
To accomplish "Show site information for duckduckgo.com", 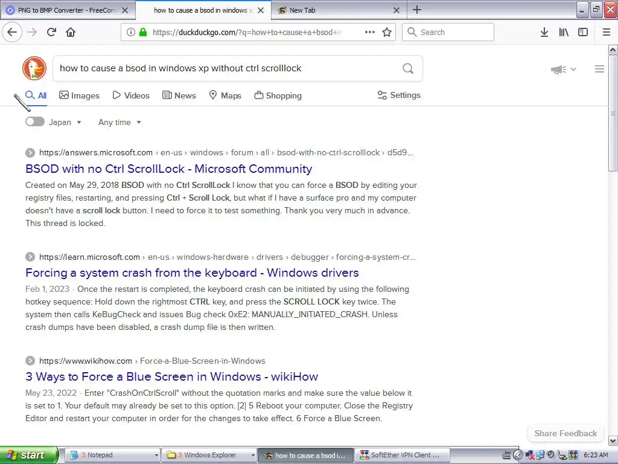I will point(130,32).
